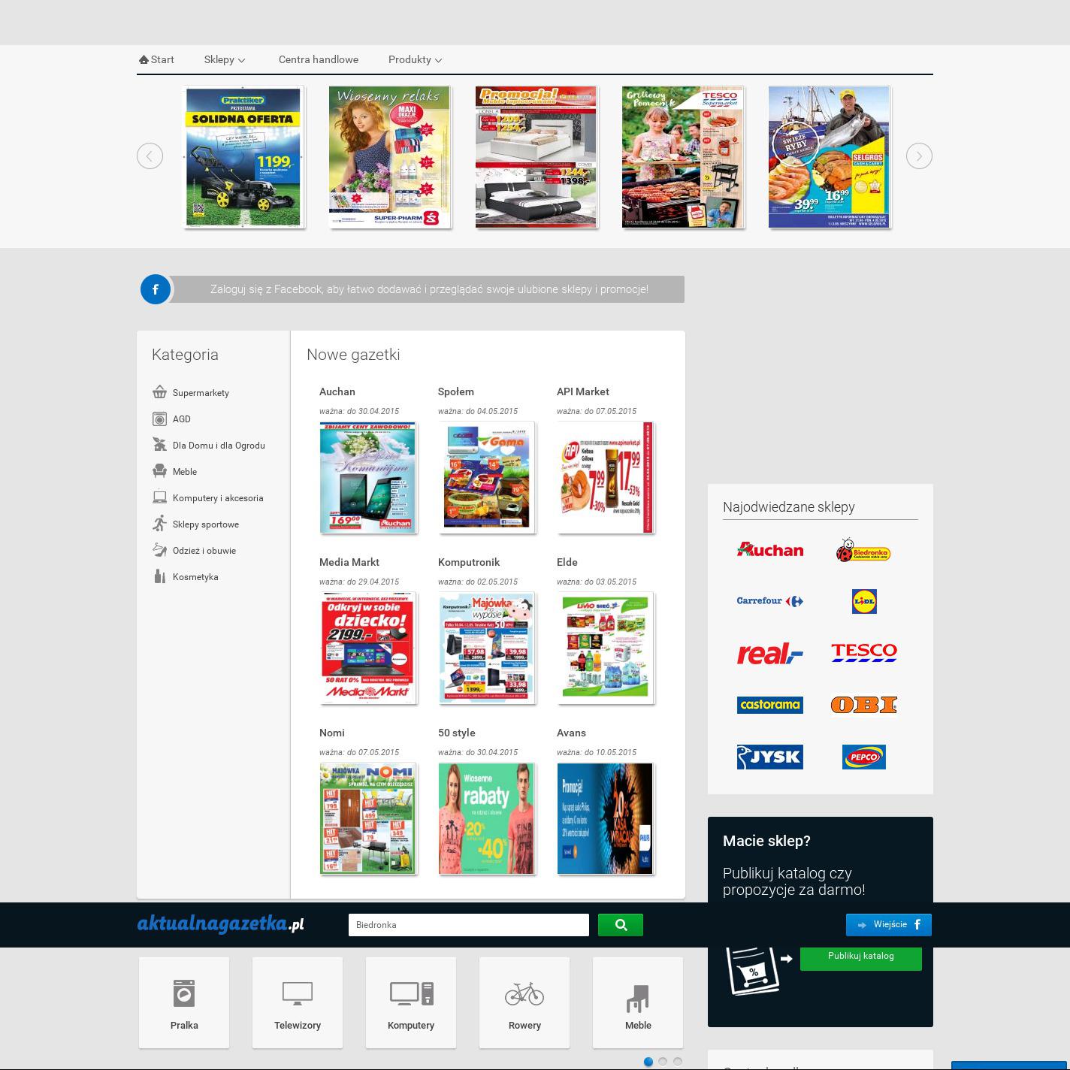Image resolution: width=1070 pixels, height=1070 pixels.
Task: Open the Castorama store logo
Action: (770, 705)
